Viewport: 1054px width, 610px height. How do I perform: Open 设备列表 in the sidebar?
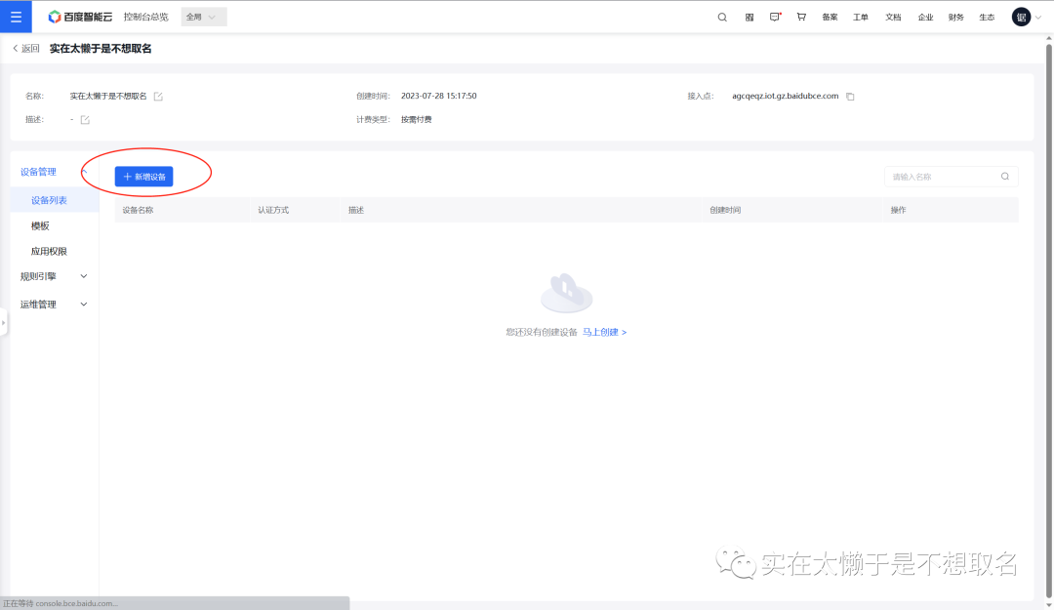point(49,200)
